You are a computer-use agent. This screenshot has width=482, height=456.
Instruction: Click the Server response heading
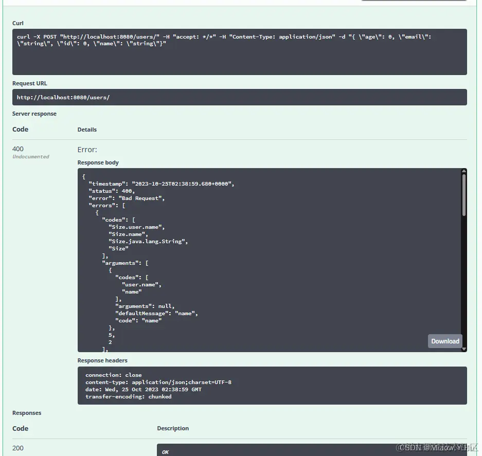(x=34, y=114)
